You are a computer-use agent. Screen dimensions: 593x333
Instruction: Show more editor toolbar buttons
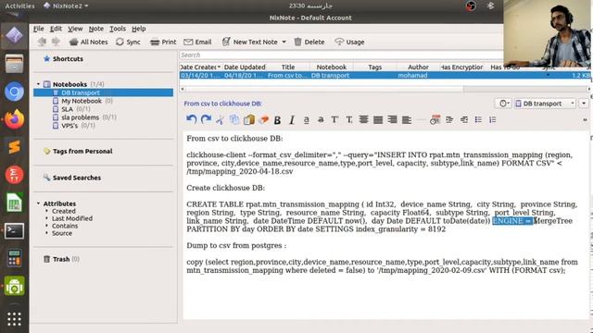(585, 119)
